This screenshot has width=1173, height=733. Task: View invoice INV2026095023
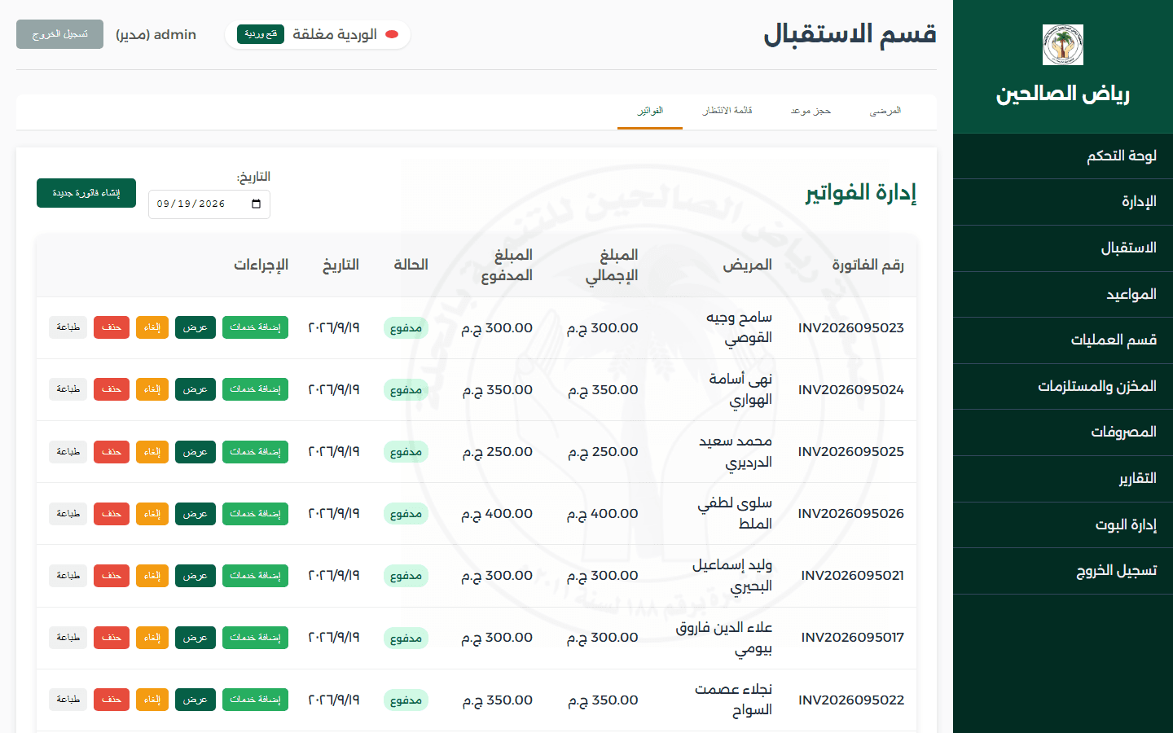[195, 327]
